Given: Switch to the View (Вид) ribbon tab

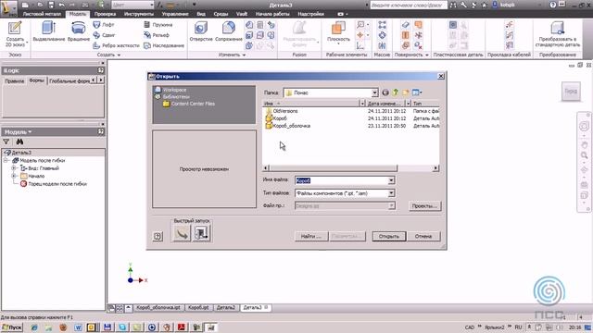Looking at the screenshot, I should pos(201,14).
